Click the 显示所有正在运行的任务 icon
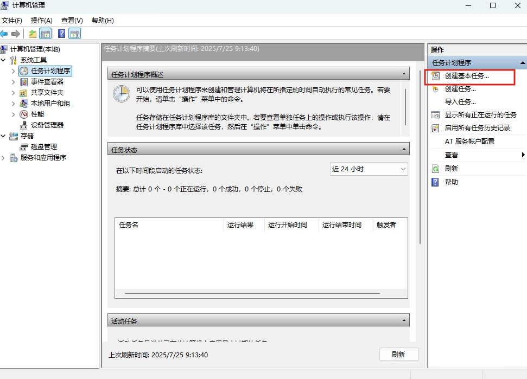Viewport: 527px width, 379px height. tap(435, 115)
